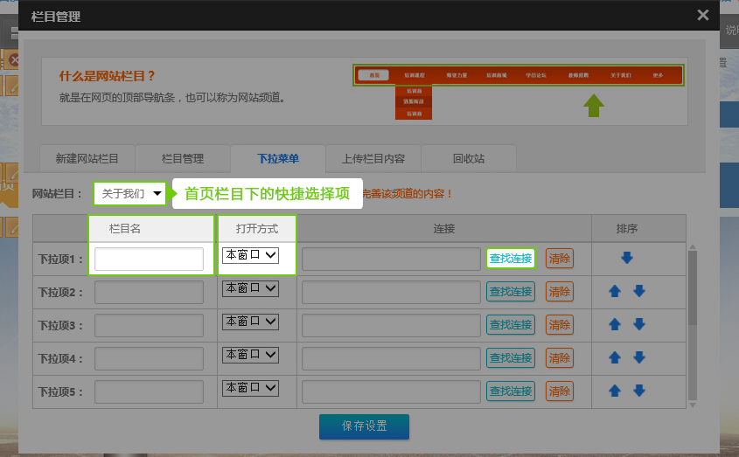The image size is (739, 457).
Task: Open the 本窗口 dropdown for 下拉项1
Action: pos(250,255)
